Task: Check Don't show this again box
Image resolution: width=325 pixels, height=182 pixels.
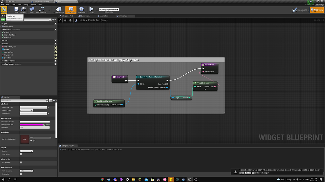Action: tap(253, 173)
